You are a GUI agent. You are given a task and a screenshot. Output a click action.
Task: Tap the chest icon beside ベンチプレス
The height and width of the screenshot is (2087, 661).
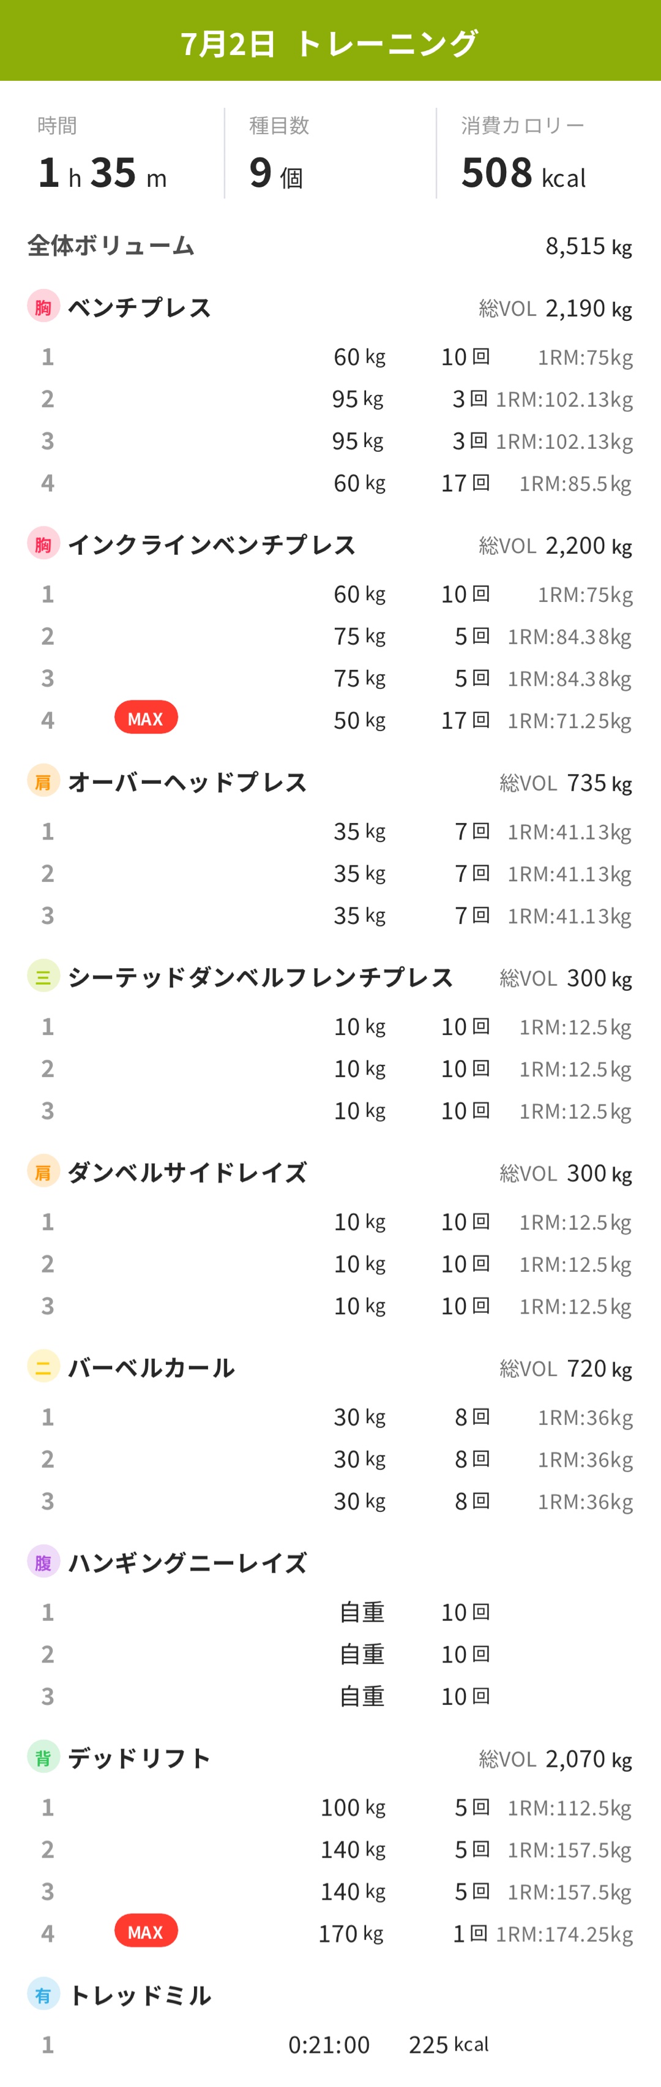[43, 306]
